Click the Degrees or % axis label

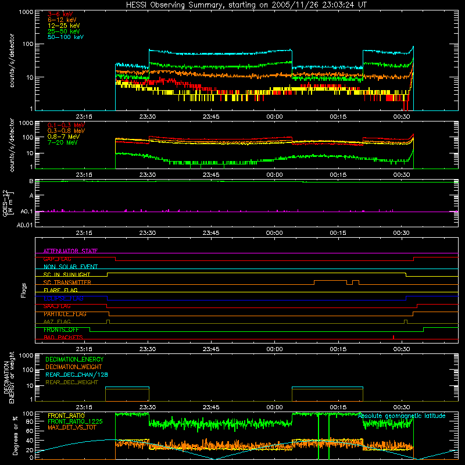click(x=15, y=436)
